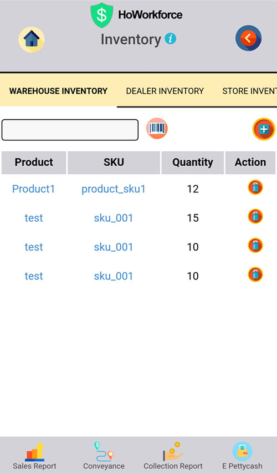The height and width of the screenshot is (474, 277).
Task: Select the Warehouse Inventory tab
Action: coord(58,91)
